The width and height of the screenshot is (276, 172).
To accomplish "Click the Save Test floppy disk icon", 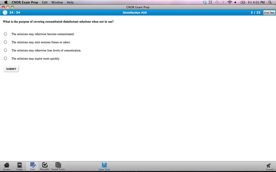I will pos(104,165).
